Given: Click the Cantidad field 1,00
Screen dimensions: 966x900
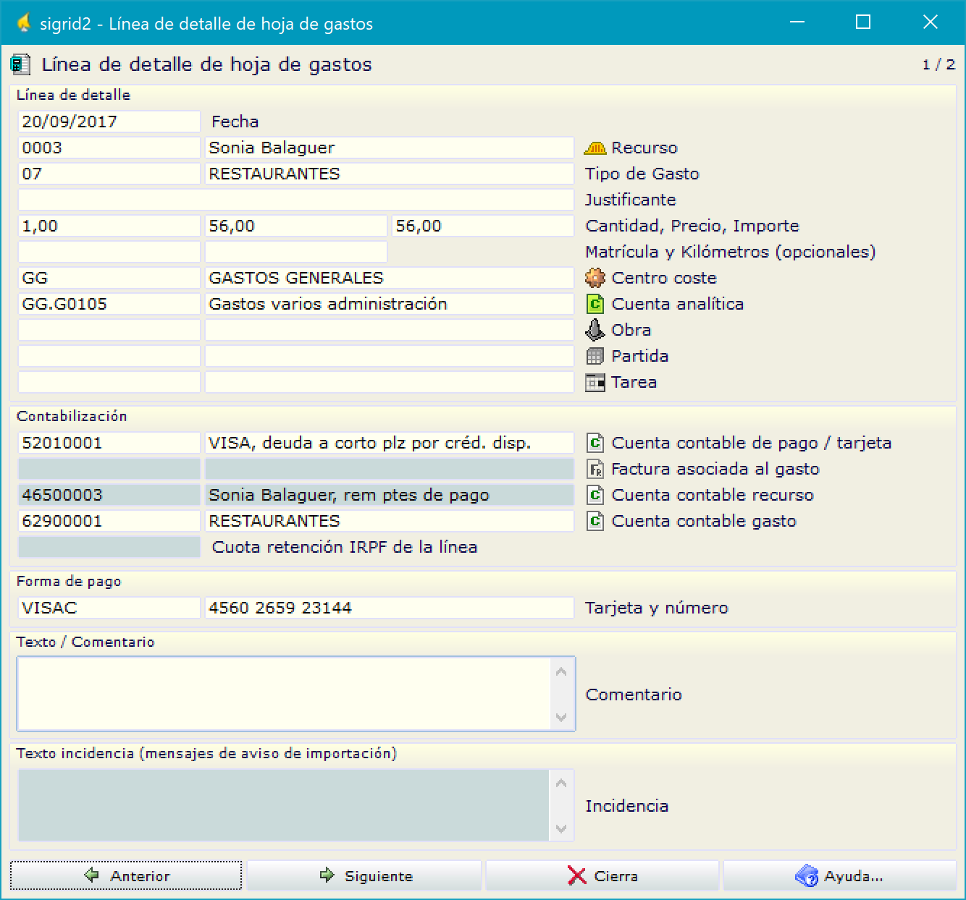Looking at the screenshot, I should (109, 226).
